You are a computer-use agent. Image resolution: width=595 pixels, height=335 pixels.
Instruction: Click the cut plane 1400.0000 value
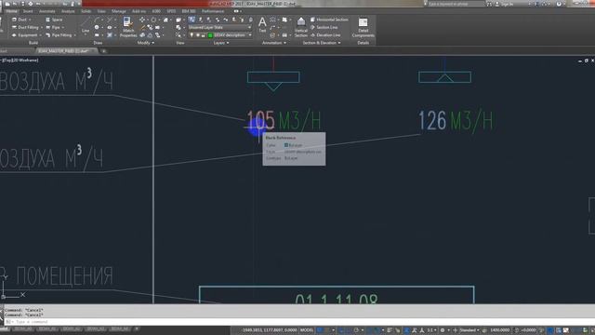pos(500,330)
